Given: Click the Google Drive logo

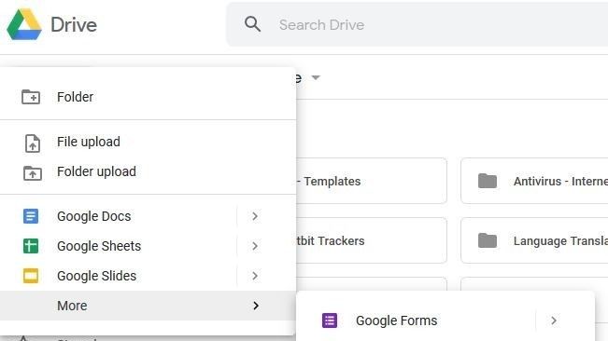Looking at the screenshot, I should coord(24,25).
